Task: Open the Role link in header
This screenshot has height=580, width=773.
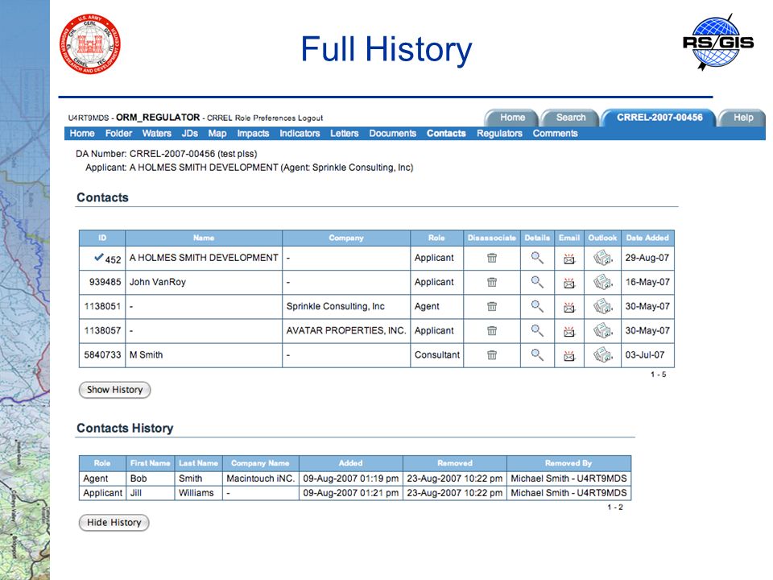Action: (x=242, y=118)
